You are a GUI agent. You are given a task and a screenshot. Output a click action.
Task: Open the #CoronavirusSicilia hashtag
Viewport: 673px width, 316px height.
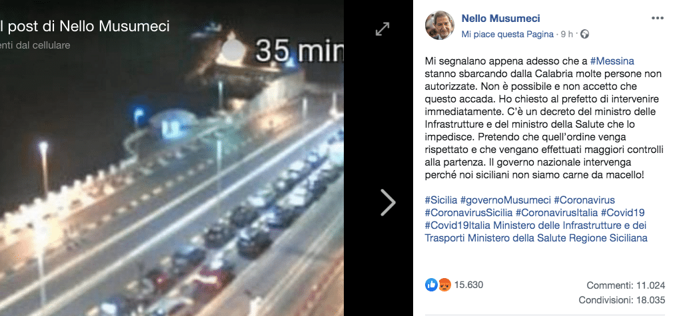pos(468,213)
